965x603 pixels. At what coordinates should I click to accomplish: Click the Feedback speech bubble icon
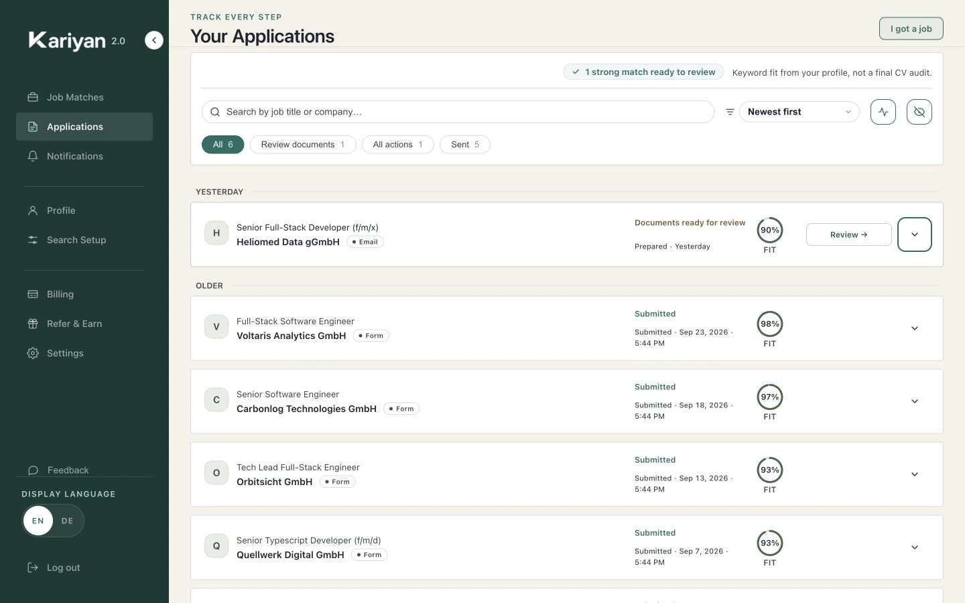tap(33, 470)
